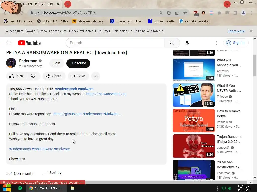
Task: Open the Chrome extensions puzzle icon
Action: tap(219, 13)
